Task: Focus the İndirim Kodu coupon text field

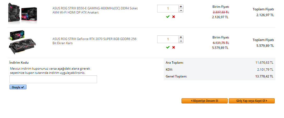Action: pyautogui.click(x=53, y=79)
